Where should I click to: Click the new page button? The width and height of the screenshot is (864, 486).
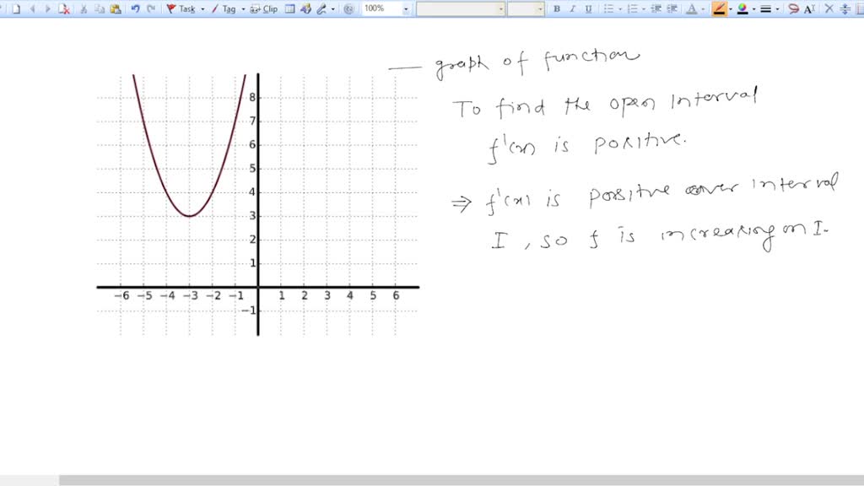click(x=15, y=9)
